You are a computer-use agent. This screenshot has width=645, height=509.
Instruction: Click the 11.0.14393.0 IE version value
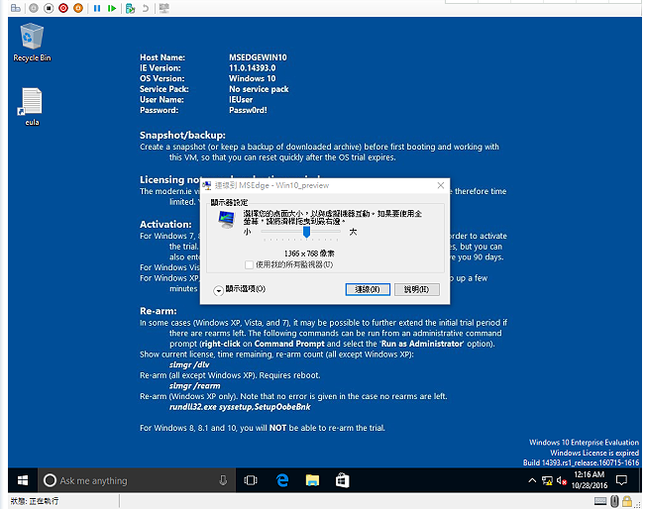pos(253,68)
